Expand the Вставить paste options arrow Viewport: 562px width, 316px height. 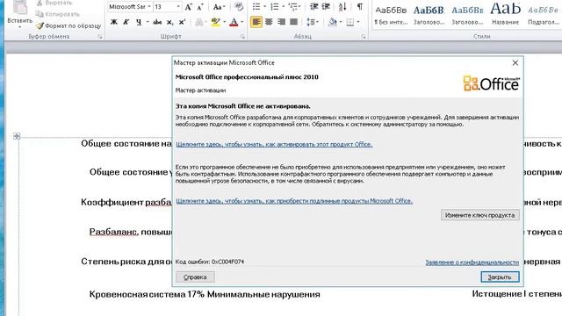[x=19, y=27]
